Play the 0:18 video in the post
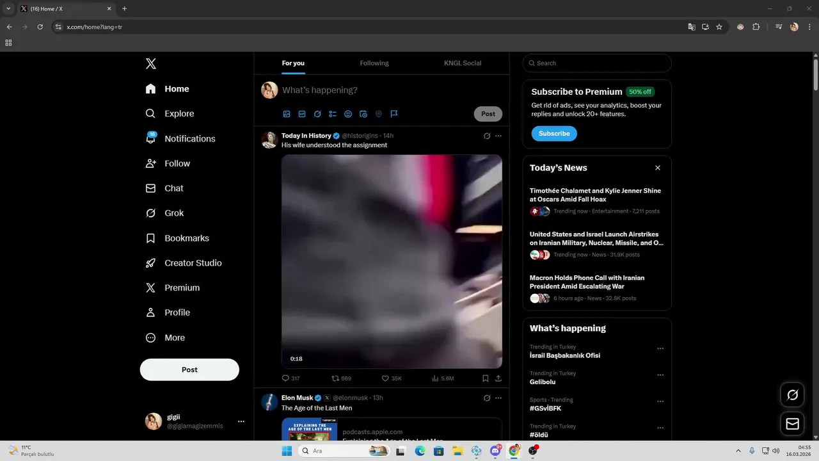 point(392,261)
